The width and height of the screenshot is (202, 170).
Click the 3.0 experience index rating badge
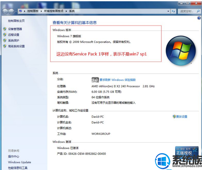[x=95, y=80]
